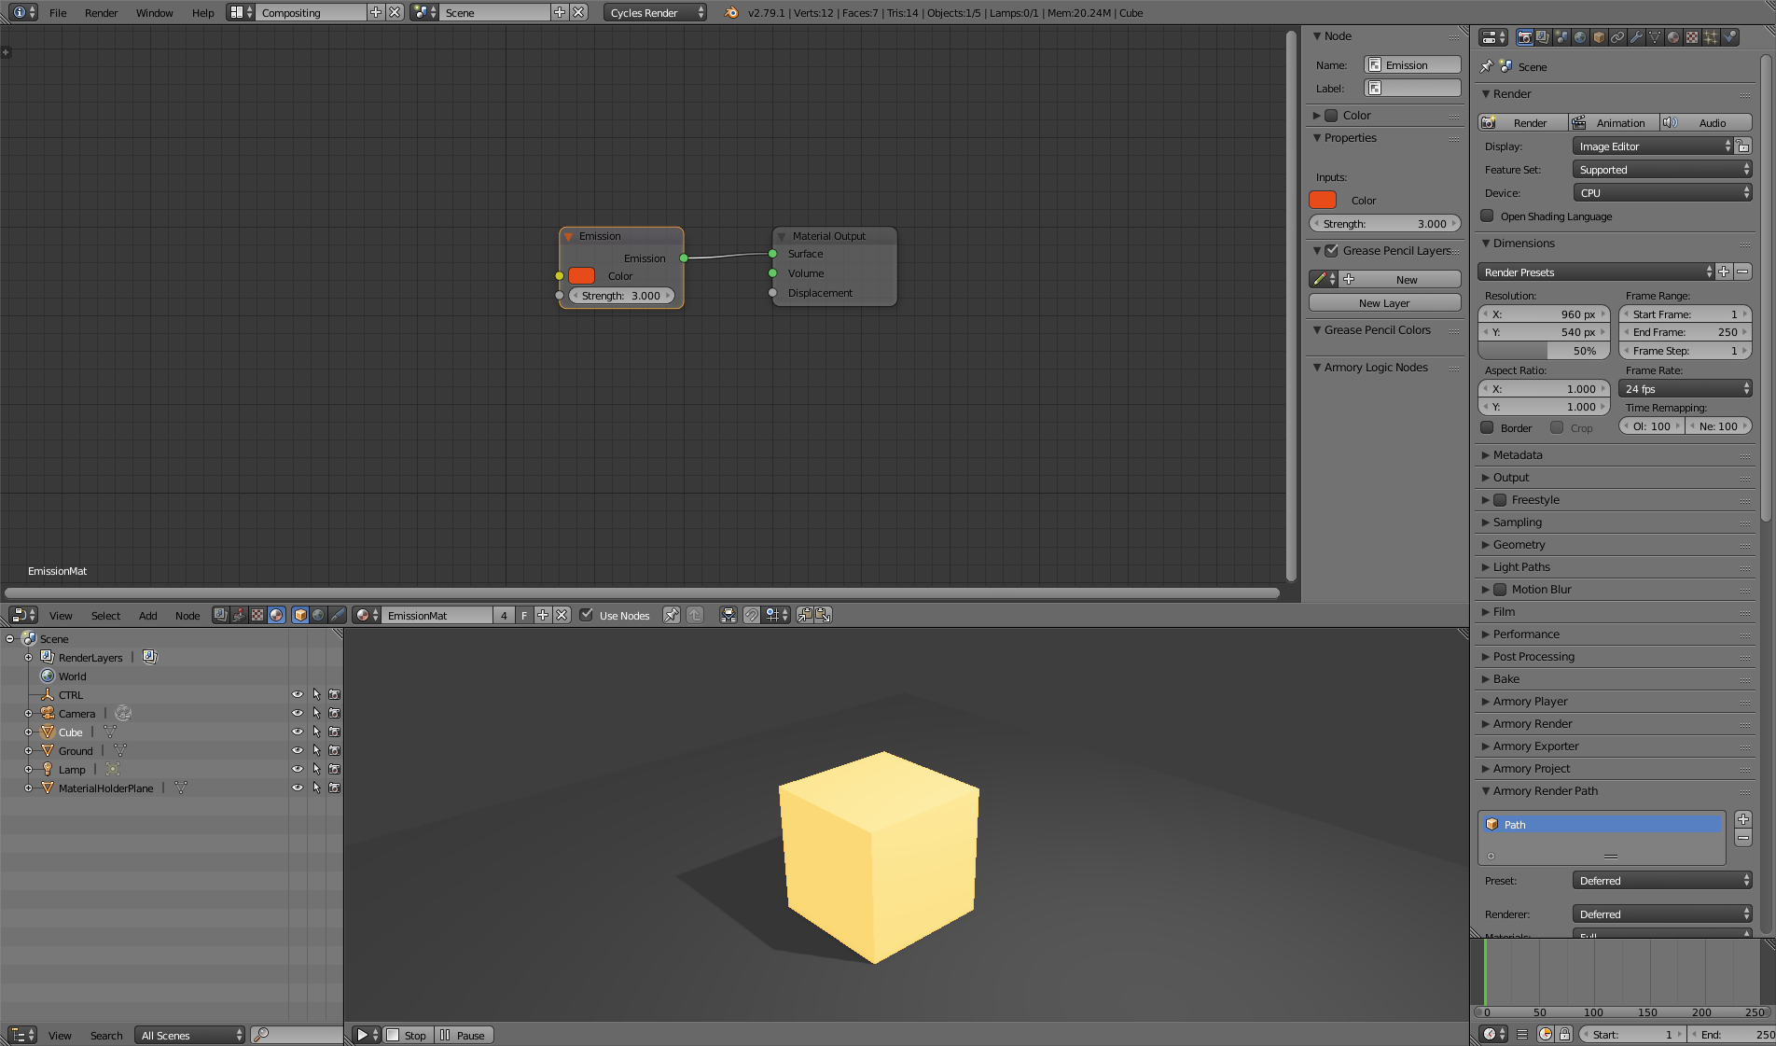This screenshot has width=1776, height=1046.
Task: Click the Emission node color swatch
Action: coord(582,276)
